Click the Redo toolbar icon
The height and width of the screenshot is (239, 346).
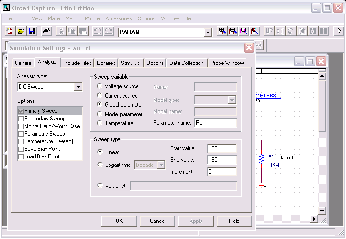pos(109,31)
